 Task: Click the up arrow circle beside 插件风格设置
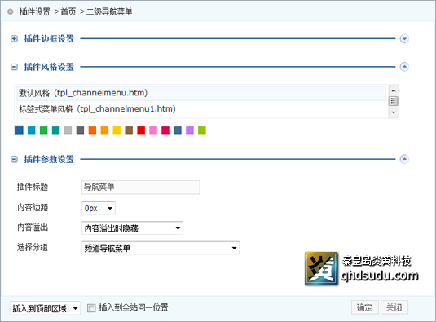pyautogui.click(x=404, y=67)
